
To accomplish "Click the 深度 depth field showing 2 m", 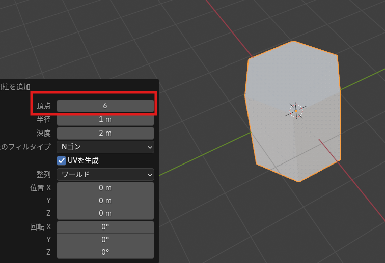I will click(105, 133).
